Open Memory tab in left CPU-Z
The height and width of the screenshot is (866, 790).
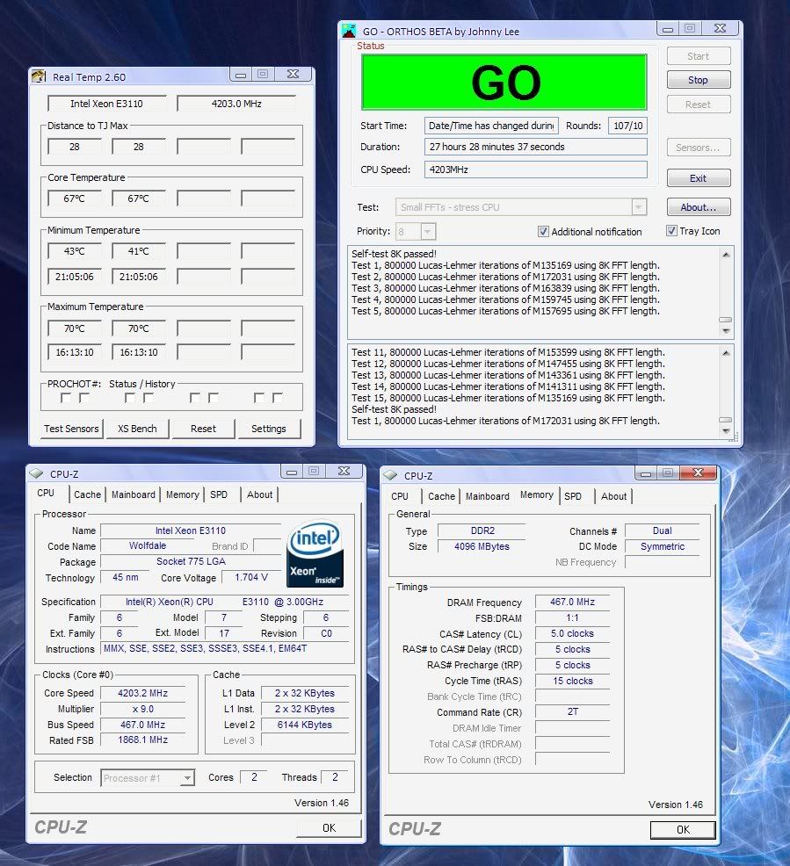click(182, 494)
